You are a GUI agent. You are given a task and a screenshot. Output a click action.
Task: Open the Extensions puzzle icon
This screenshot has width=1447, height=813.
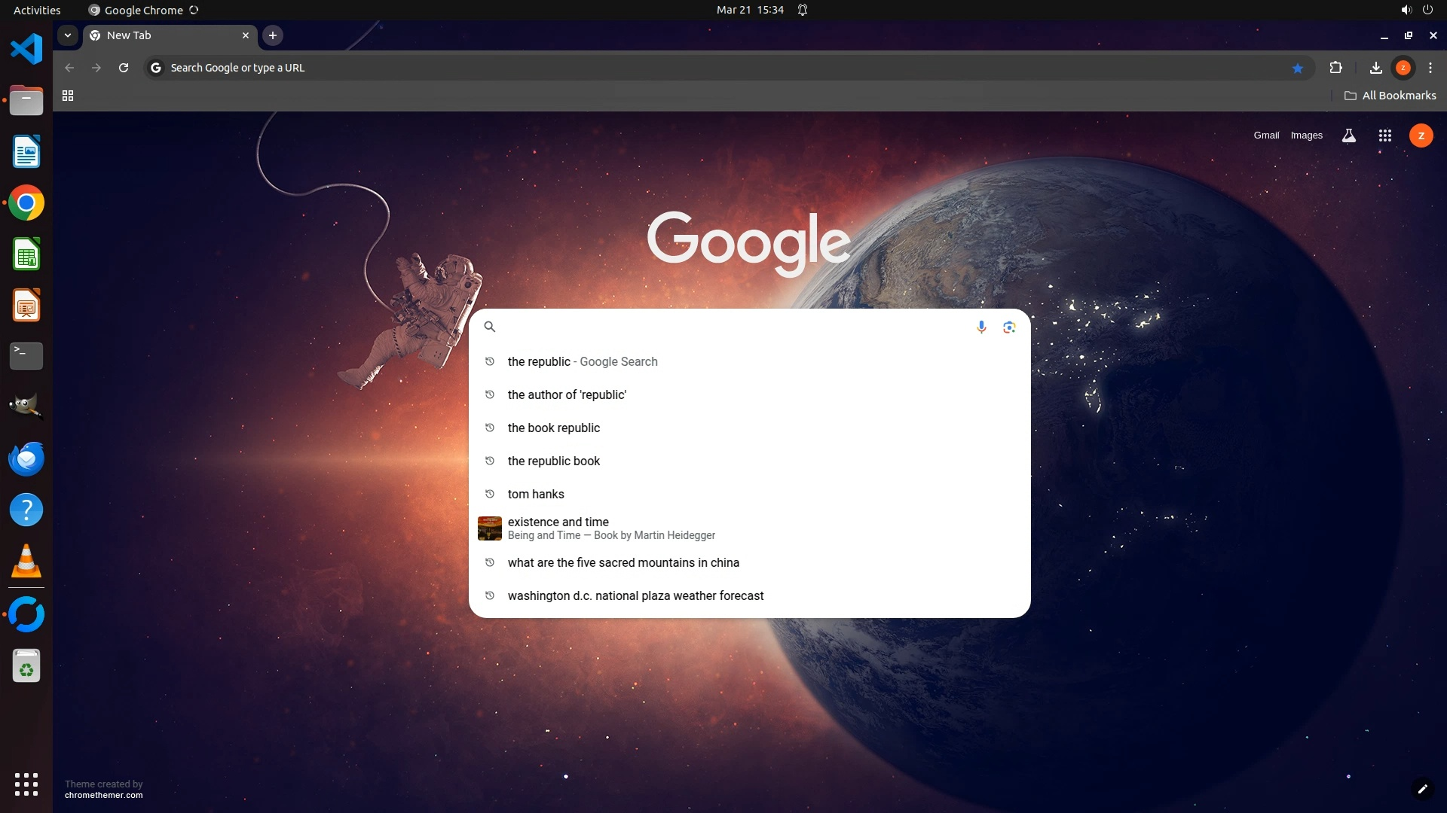tap(1335, 68)
